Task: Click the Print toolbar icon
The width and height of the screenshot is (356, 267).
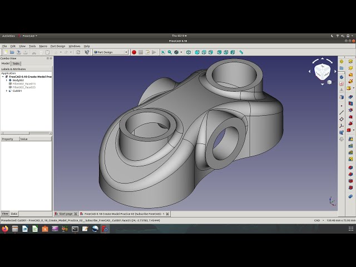Action: (26, 52)
